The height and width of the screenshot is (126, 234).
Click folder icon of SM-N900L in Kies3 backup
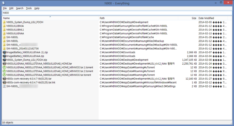coord(4,41)
